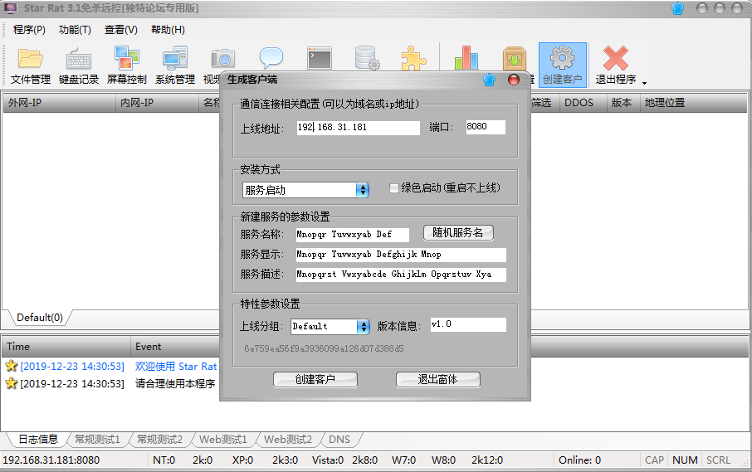Click the 上线地址 address input field
The width and height of the screenshot is (752, 472).
(x=359, y=128)
